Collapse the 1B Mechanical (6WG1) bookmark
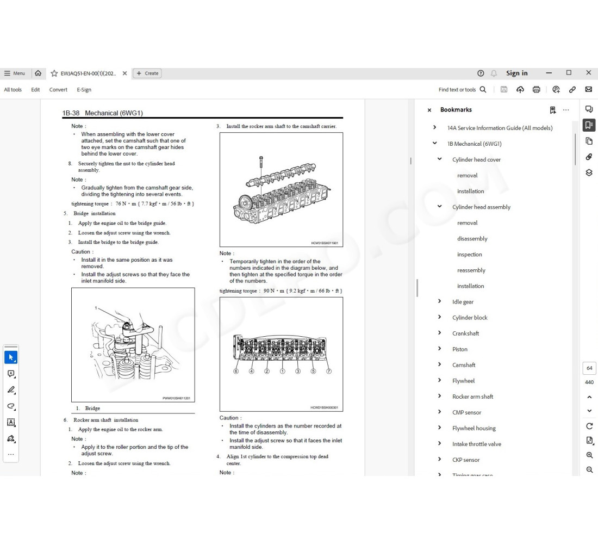The height and width of the screenshot is (544, 598). [x=434, y=144]
